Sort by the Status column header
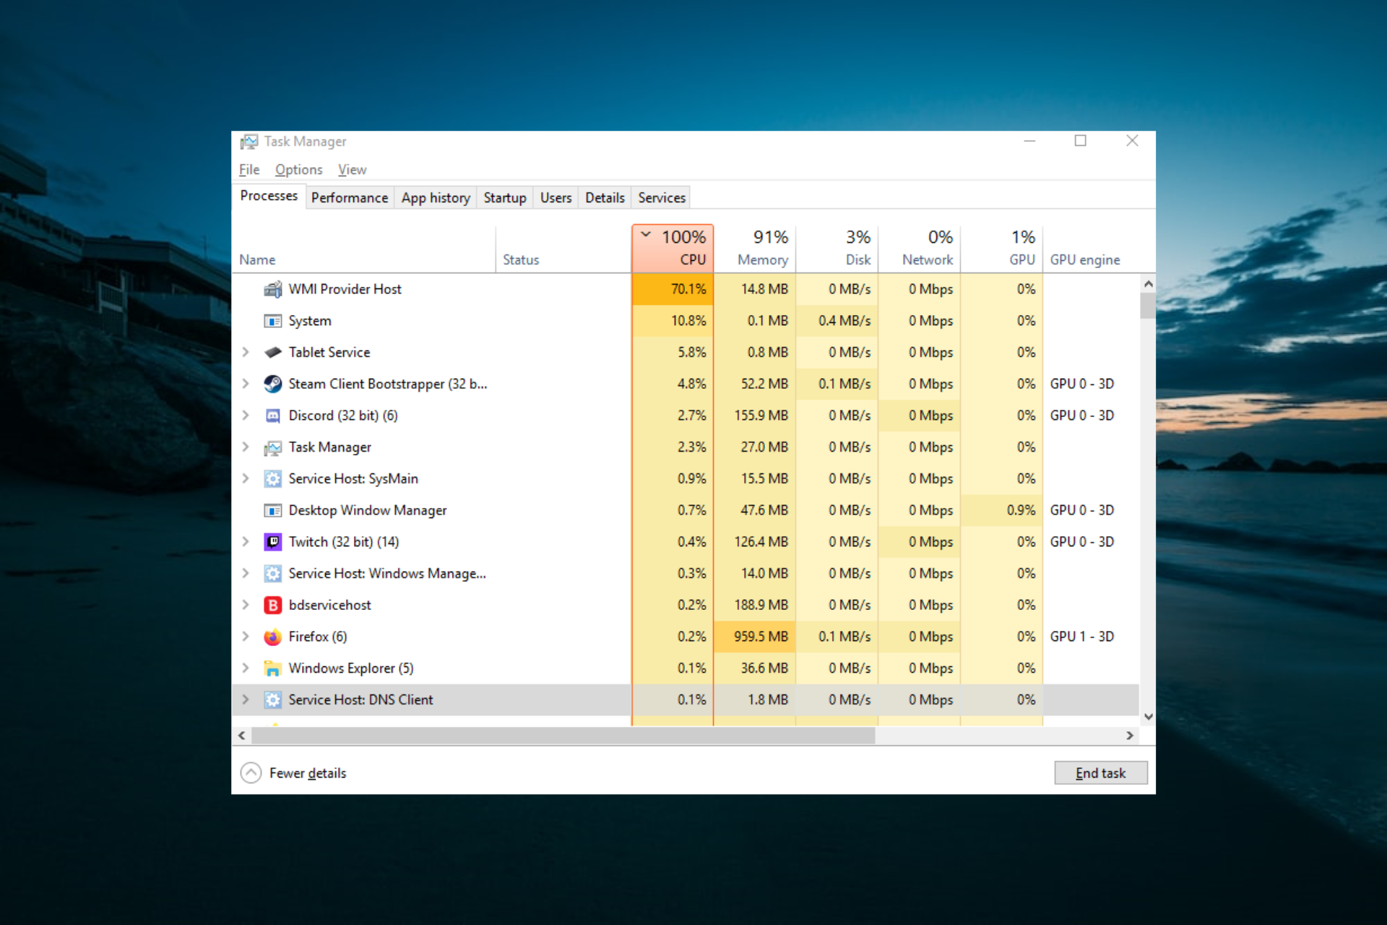The width and height of the screenshot is (1387, 925). click(x=563, y=249)
